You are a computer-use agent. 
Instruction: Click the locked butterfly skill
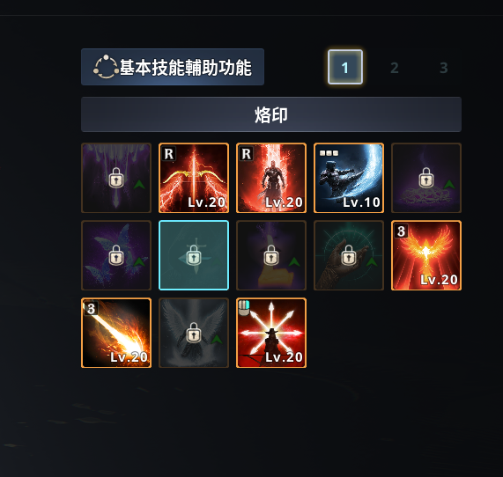click(x=116, y=255)
